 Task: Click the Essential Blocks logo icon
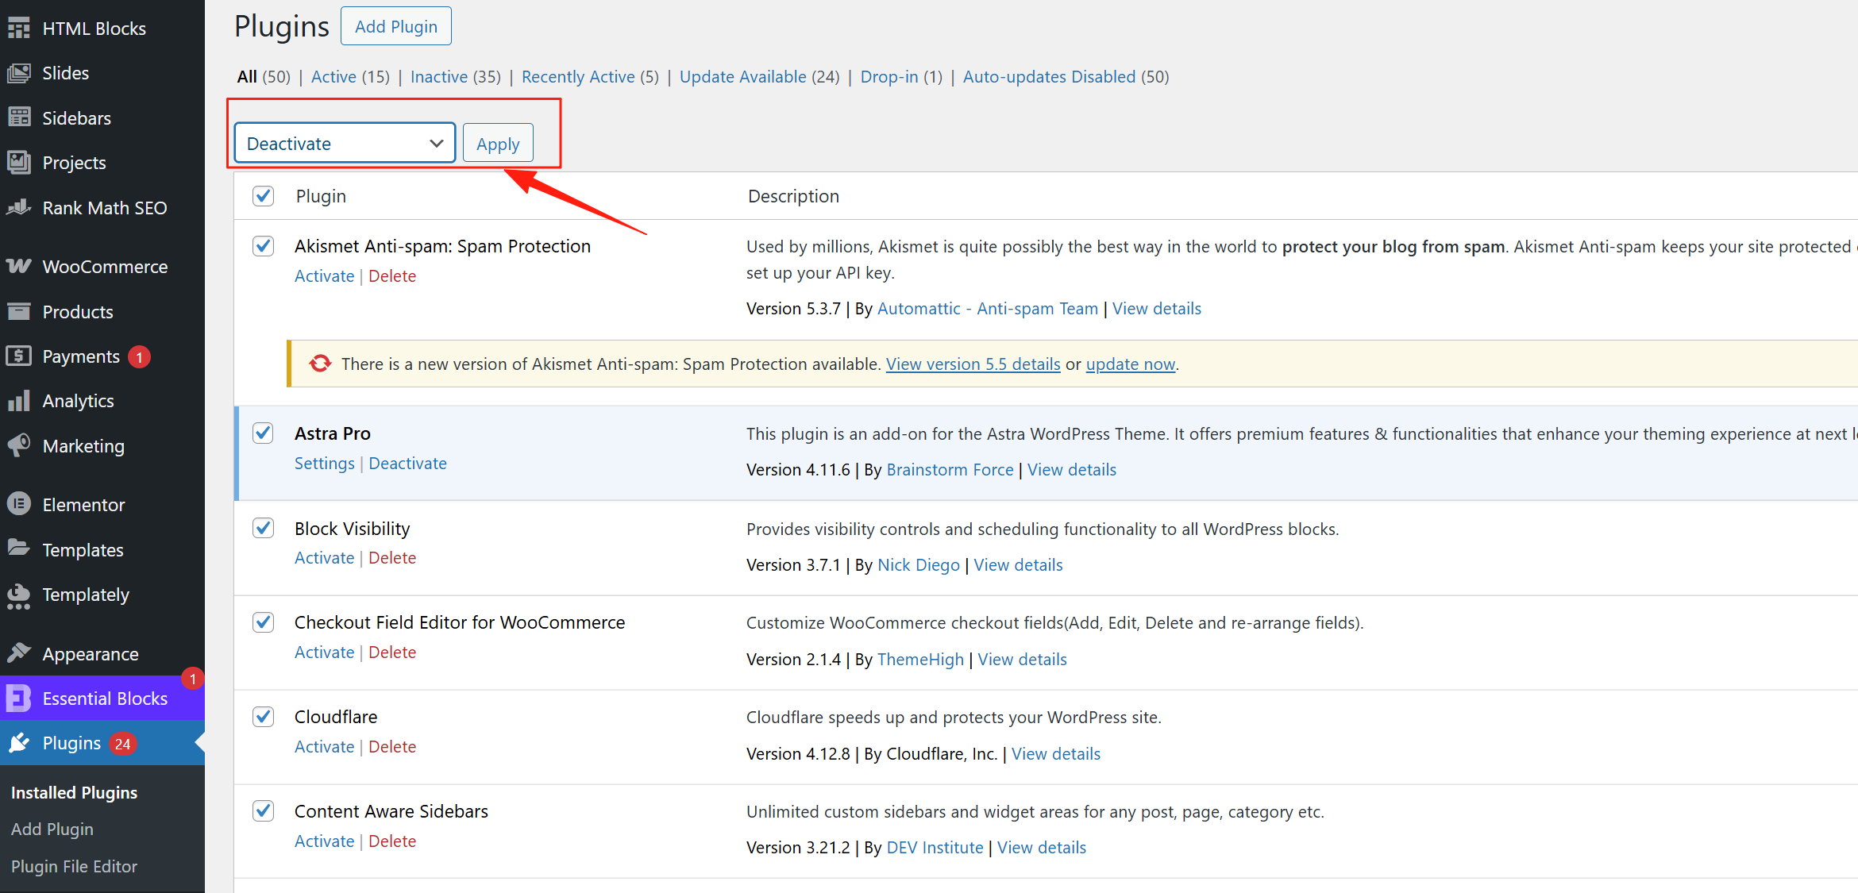(18, 699)
